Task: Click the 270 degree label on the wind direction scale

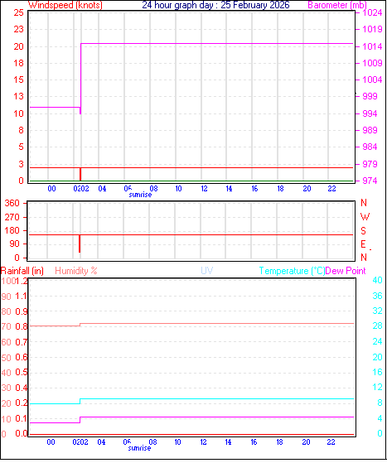Action: [12, 217]
